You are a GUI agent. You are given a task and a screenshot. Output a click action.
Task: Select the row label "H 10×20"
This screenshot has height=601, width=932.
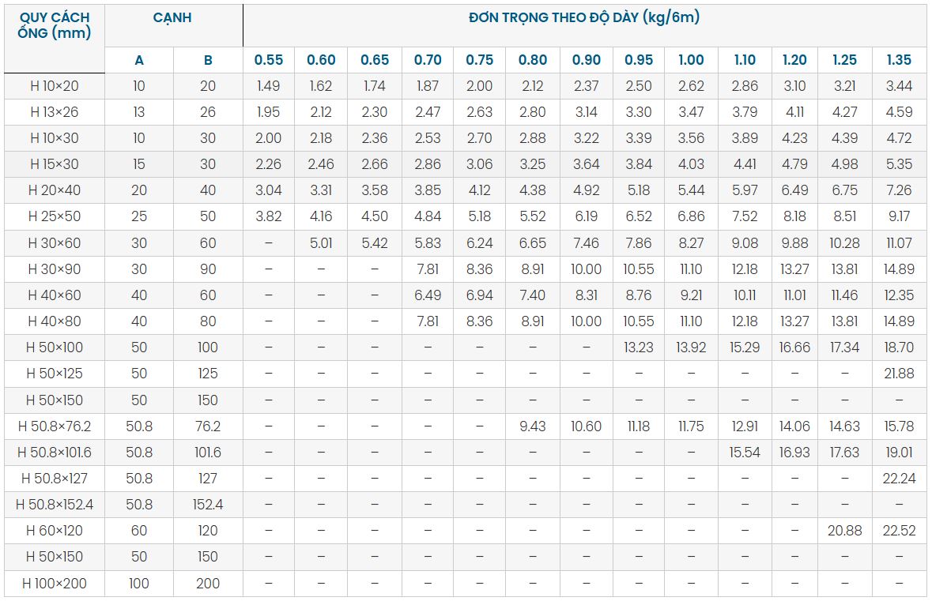55,86
